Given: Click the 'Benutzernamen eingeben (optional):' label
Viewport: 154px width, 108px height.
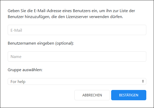Looking at the screenshot, I should pyautogui.click(x=41, y=43).
